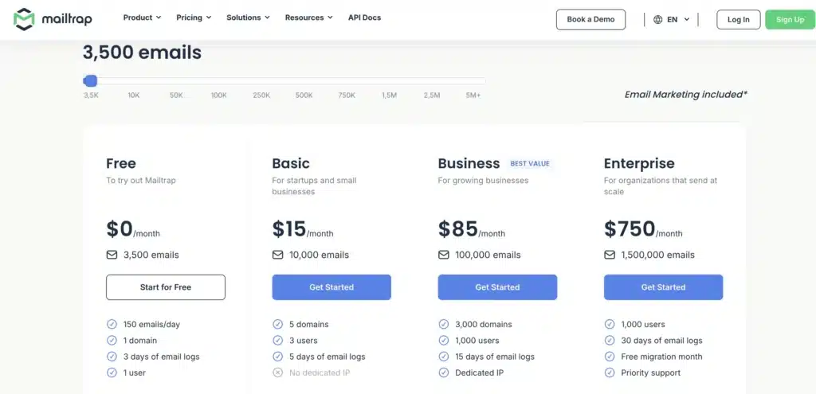Click envelope icon beside 100,000 emails
The width and height of the screenshot is (816, 394).
tap(444, 255)
